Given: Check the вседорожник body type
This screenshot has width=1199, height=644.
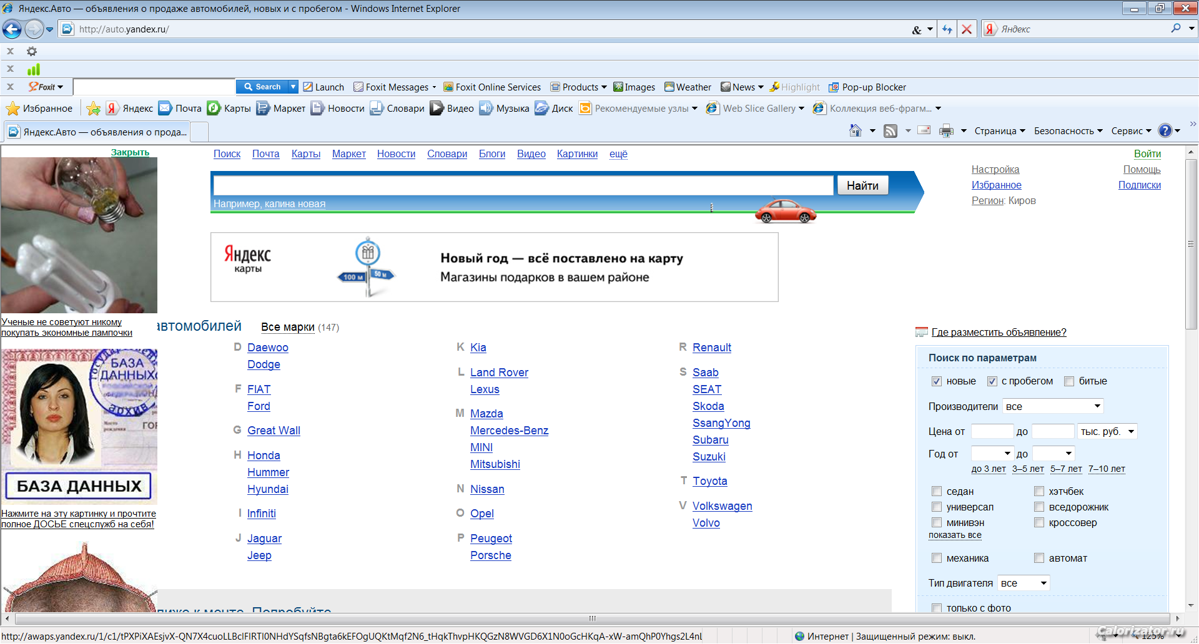Looking at the screenshot, I should [1039, 507].
